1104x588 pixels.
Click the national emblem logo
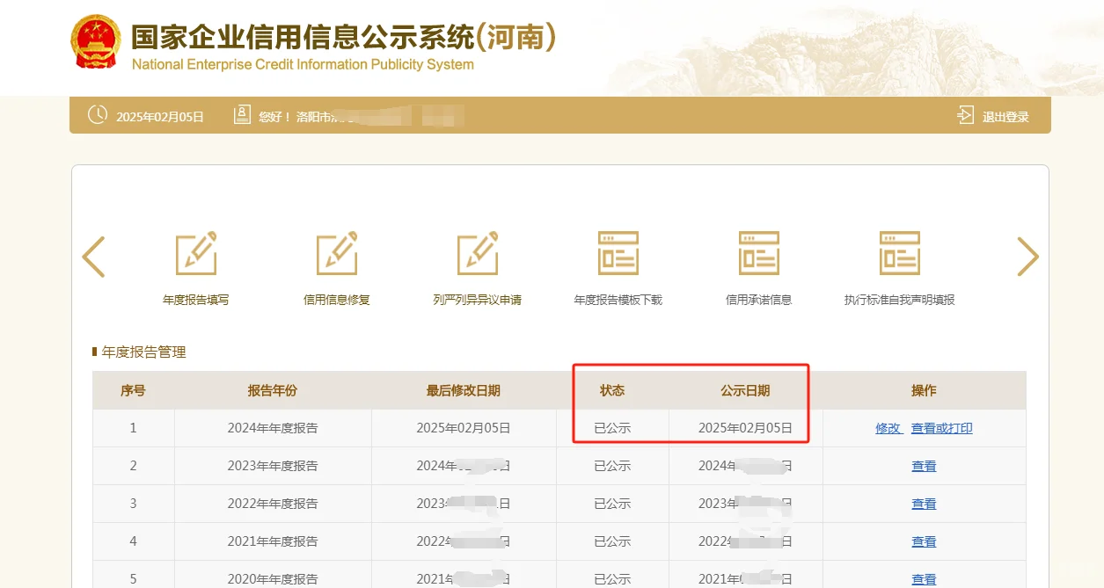tap(95, 40)
